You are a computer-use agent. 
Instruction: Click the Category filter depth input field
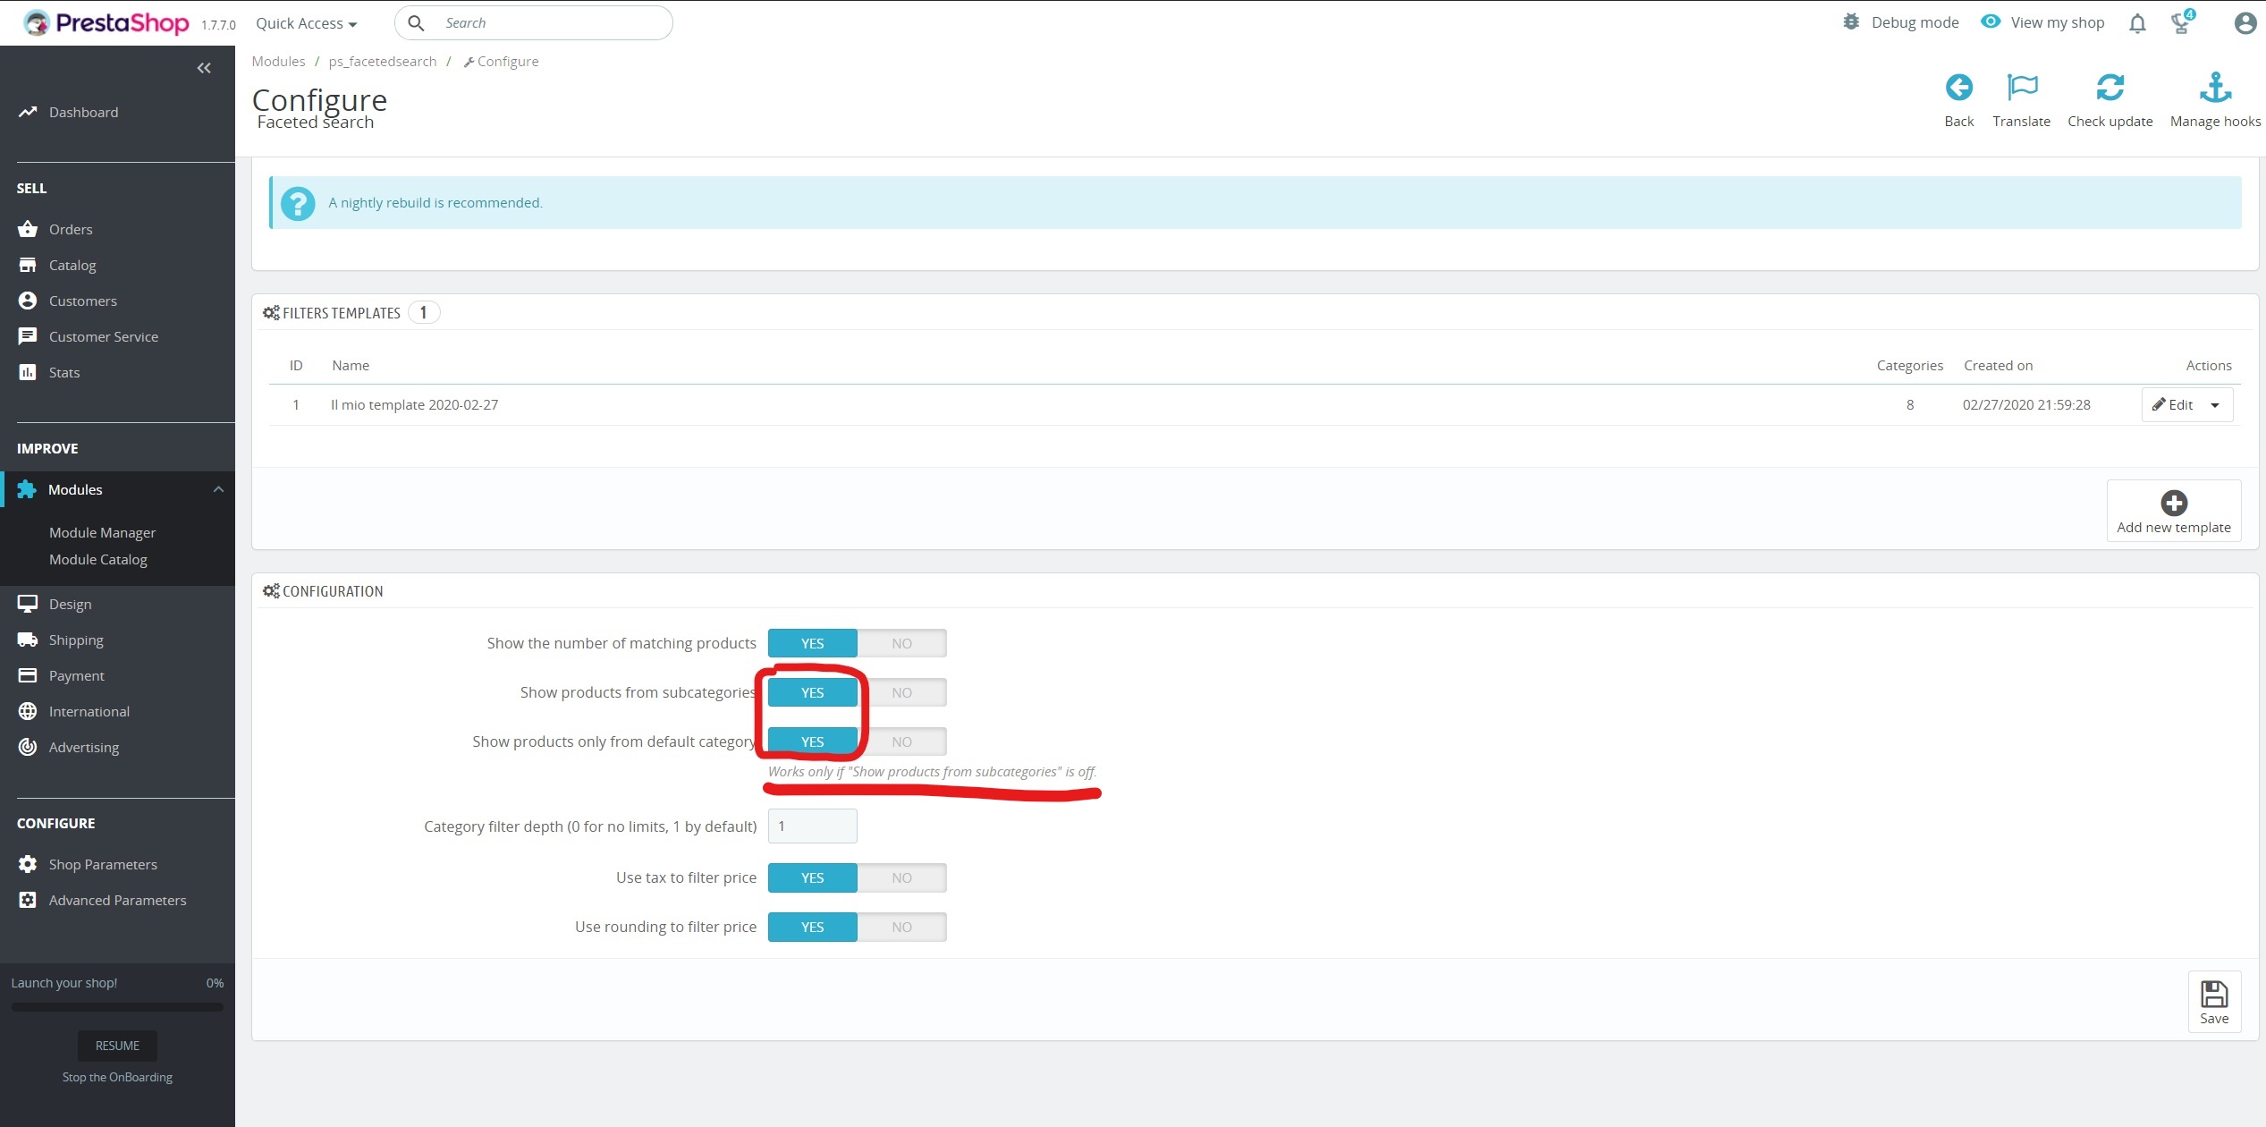tap(812, 826)
